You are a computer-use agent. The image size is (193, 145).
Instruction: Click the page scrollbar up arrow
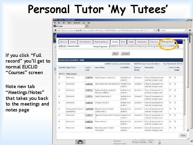pos(191,34)
